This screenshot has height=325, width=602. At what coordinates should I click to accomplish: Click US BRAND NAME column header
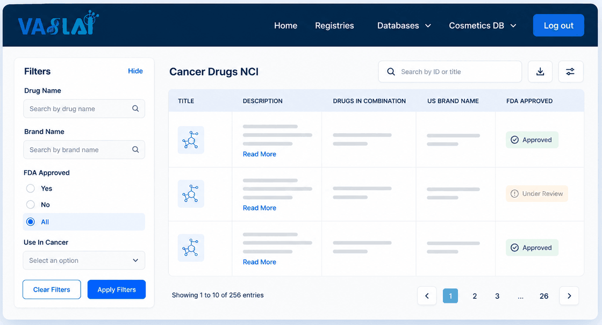(x=453, y=101)
